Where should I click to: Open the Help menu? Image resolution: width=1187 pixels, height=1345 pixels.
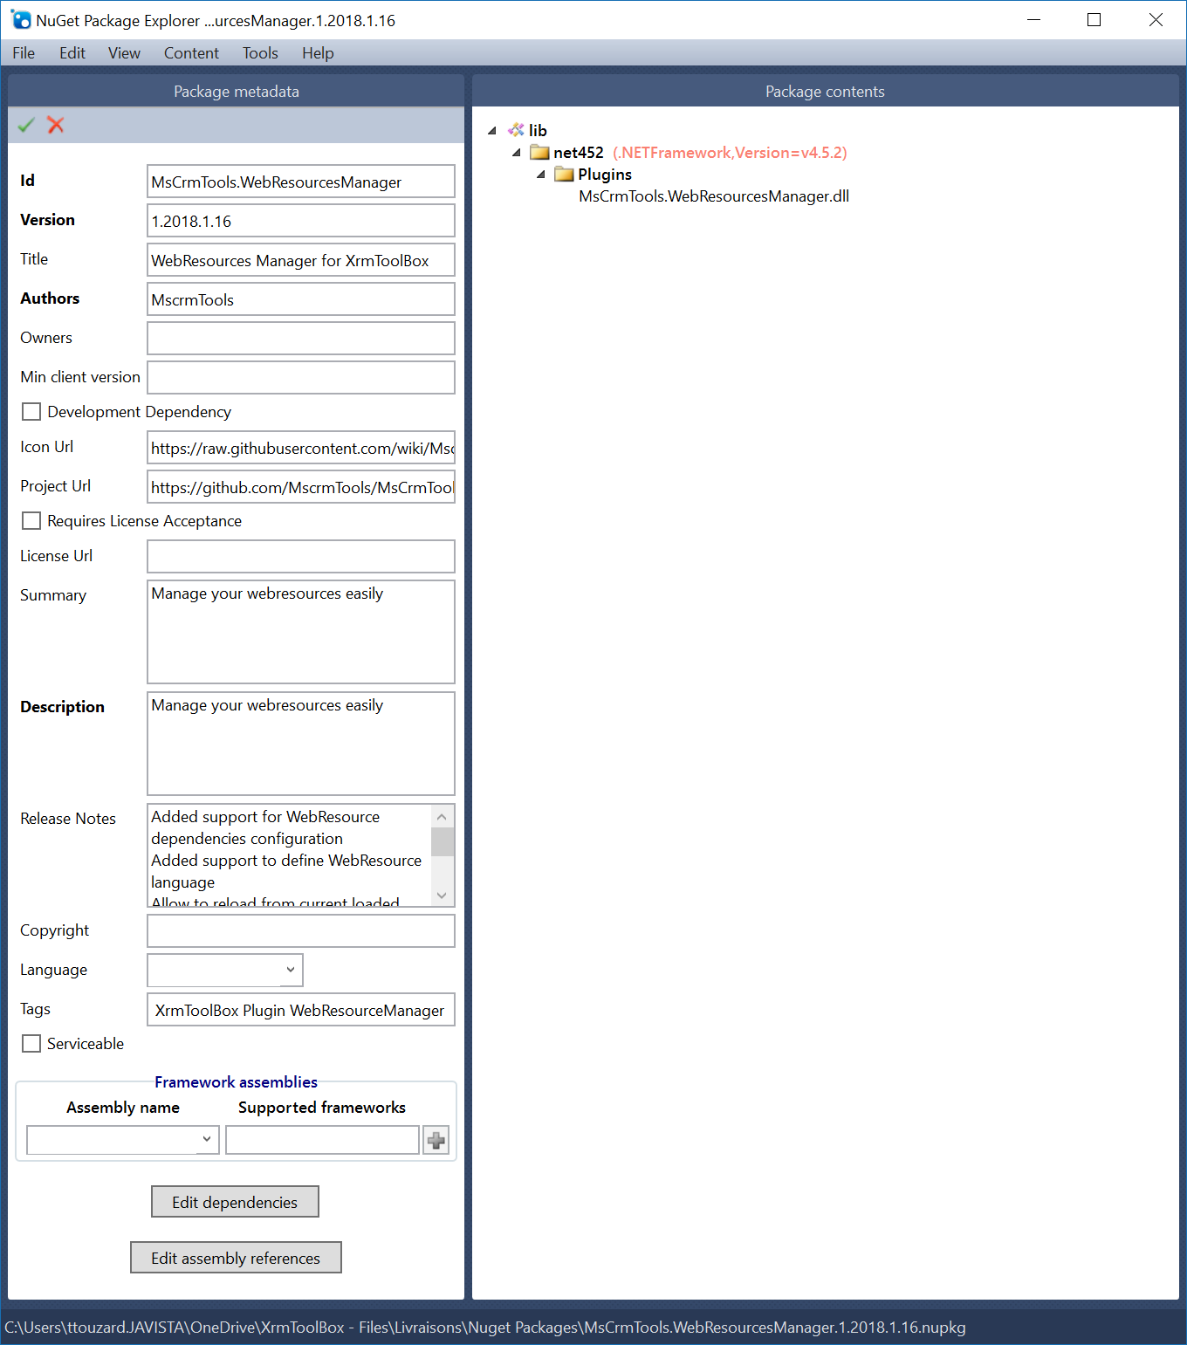click(x=318, y=53)
